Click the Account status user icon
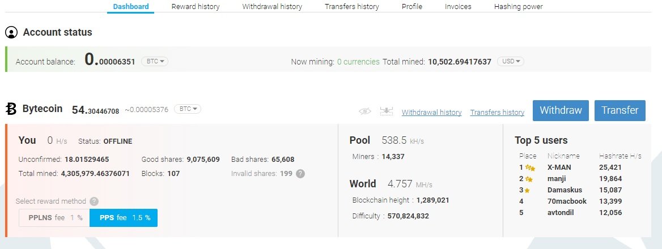662x249 pixels. point(11,32)
